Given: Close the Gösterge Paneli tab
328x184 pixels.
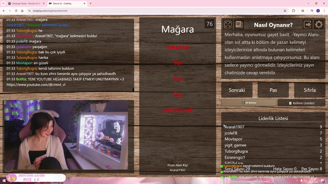Looking at the screenshot, I should 43,4.
